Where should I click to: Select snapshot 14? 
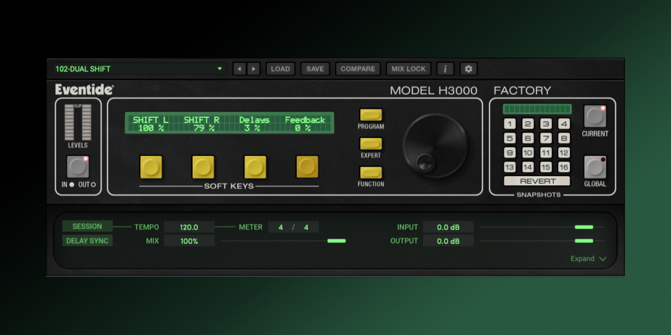pos(527,167)
